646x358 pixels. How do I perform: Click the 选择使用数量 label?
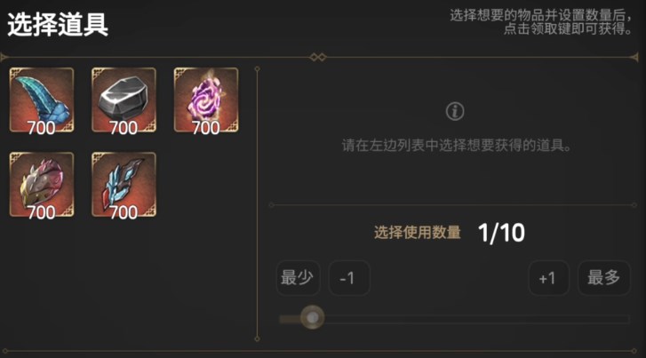click(x=418, y=233)
